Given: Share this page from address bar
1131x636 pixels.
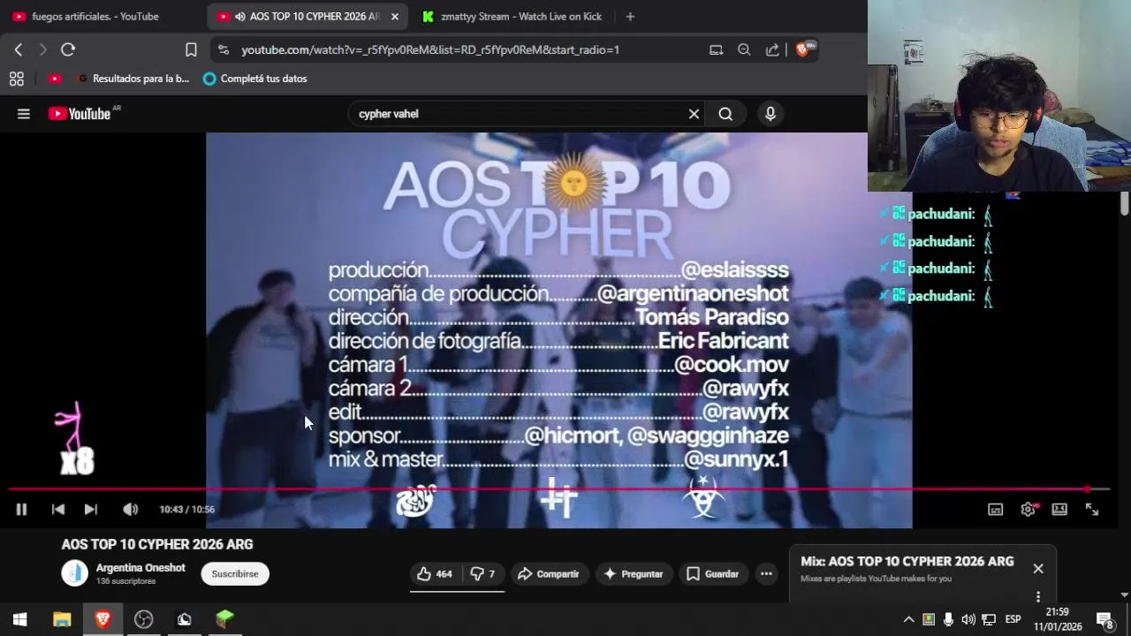Looking at the screenshot, I should [x=772, y=49].
